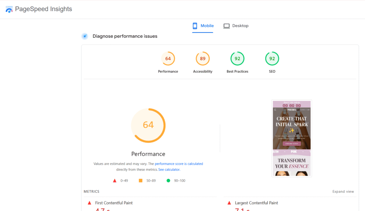Click the Performance score gauge showing 64

168,58
